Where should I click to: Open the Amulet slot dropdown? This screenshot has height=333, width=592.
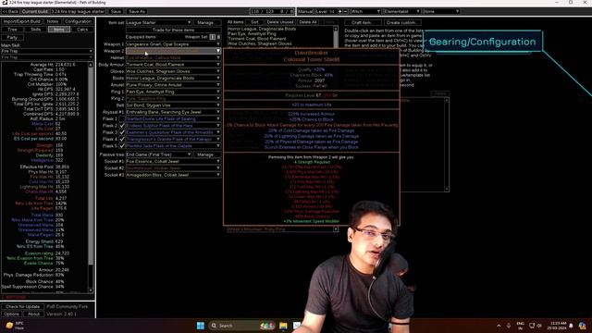(x=173, y=85)
